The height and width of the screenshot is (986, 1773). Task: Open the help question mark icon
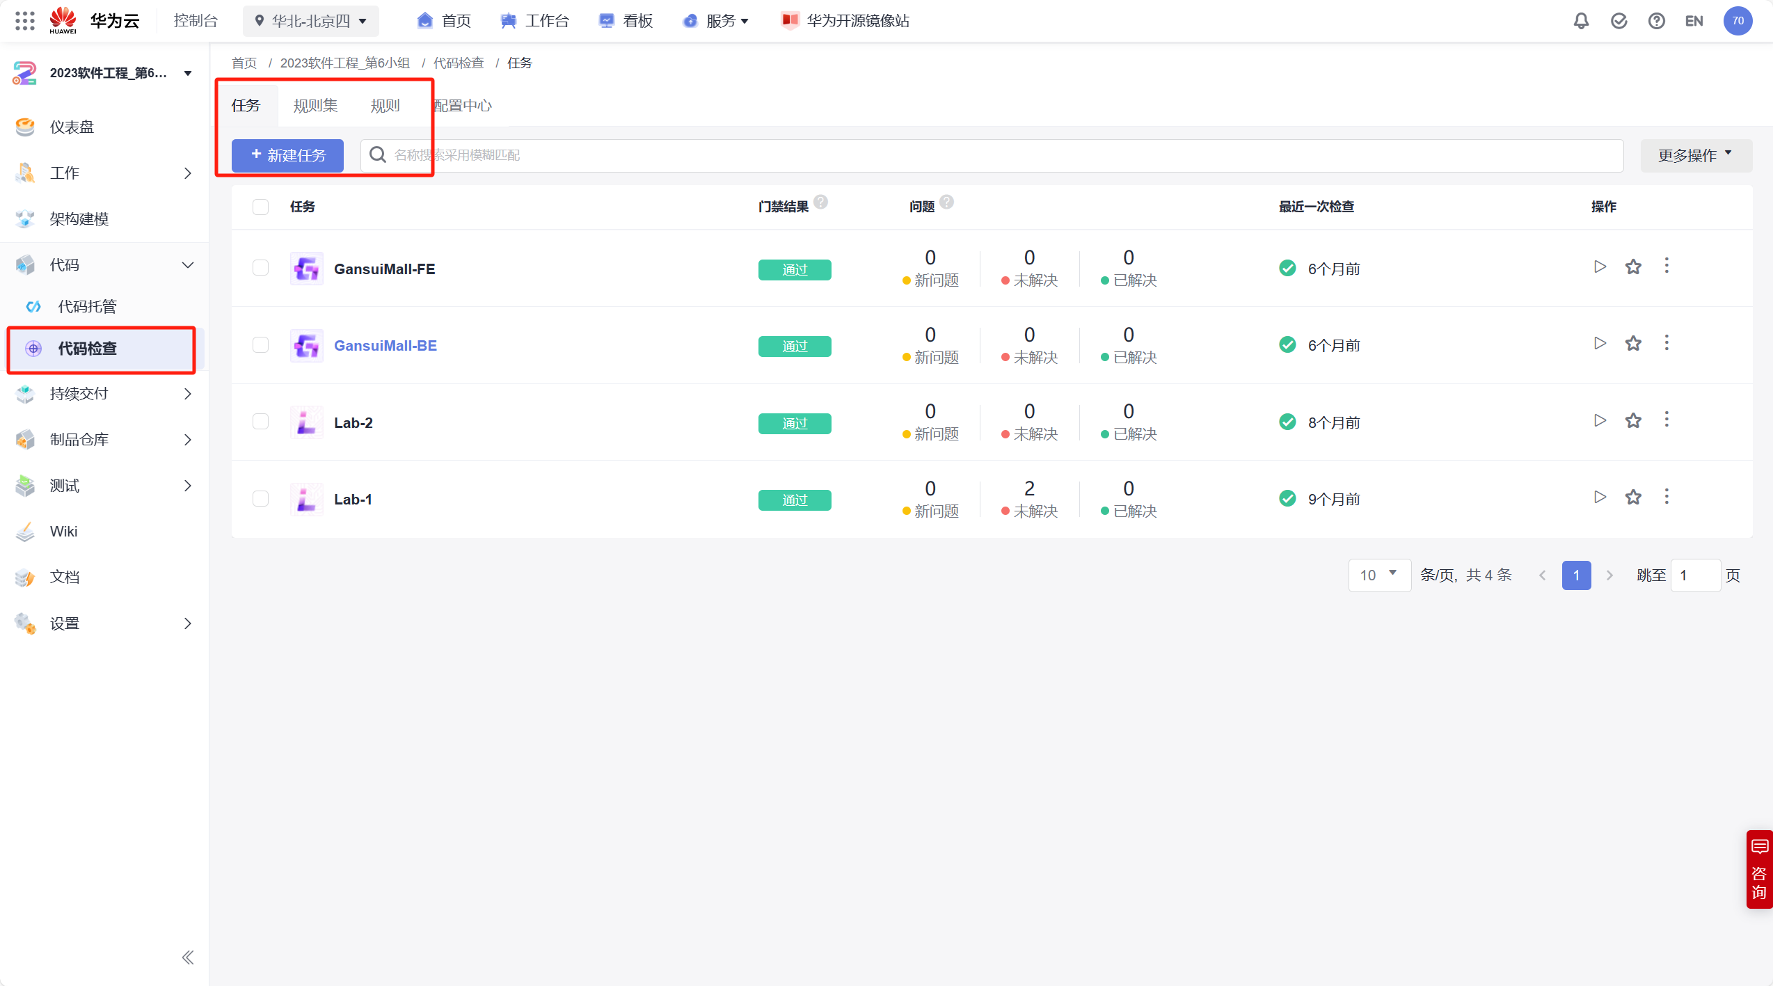pos(1656,21)
